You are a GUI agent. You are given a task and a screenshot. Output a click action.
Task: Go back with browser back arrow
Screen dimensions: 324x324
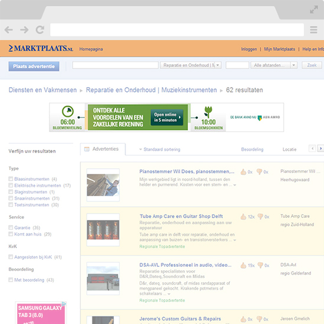coord(9,30)
